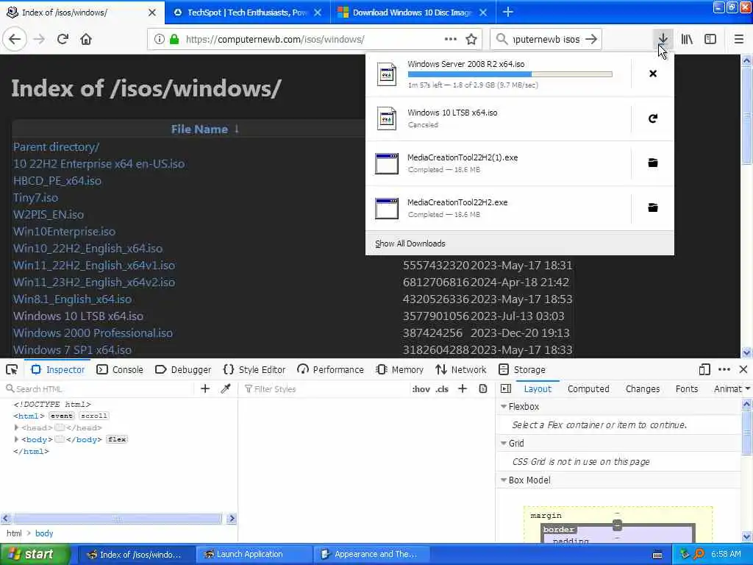
Task: Switch to the Console tab
Action: click(x=120, y=369)
